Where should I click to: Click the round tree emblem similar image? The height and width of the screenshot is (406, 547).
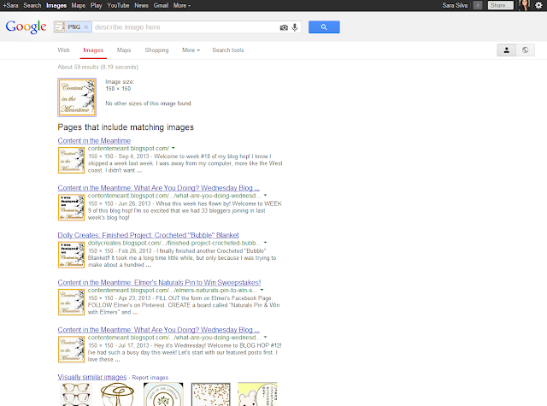tap(163, 394)
